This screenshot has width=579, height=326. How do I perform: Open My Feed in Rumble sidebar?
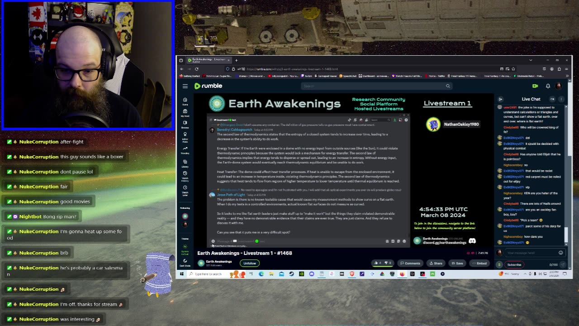click(x=185, y=113)
